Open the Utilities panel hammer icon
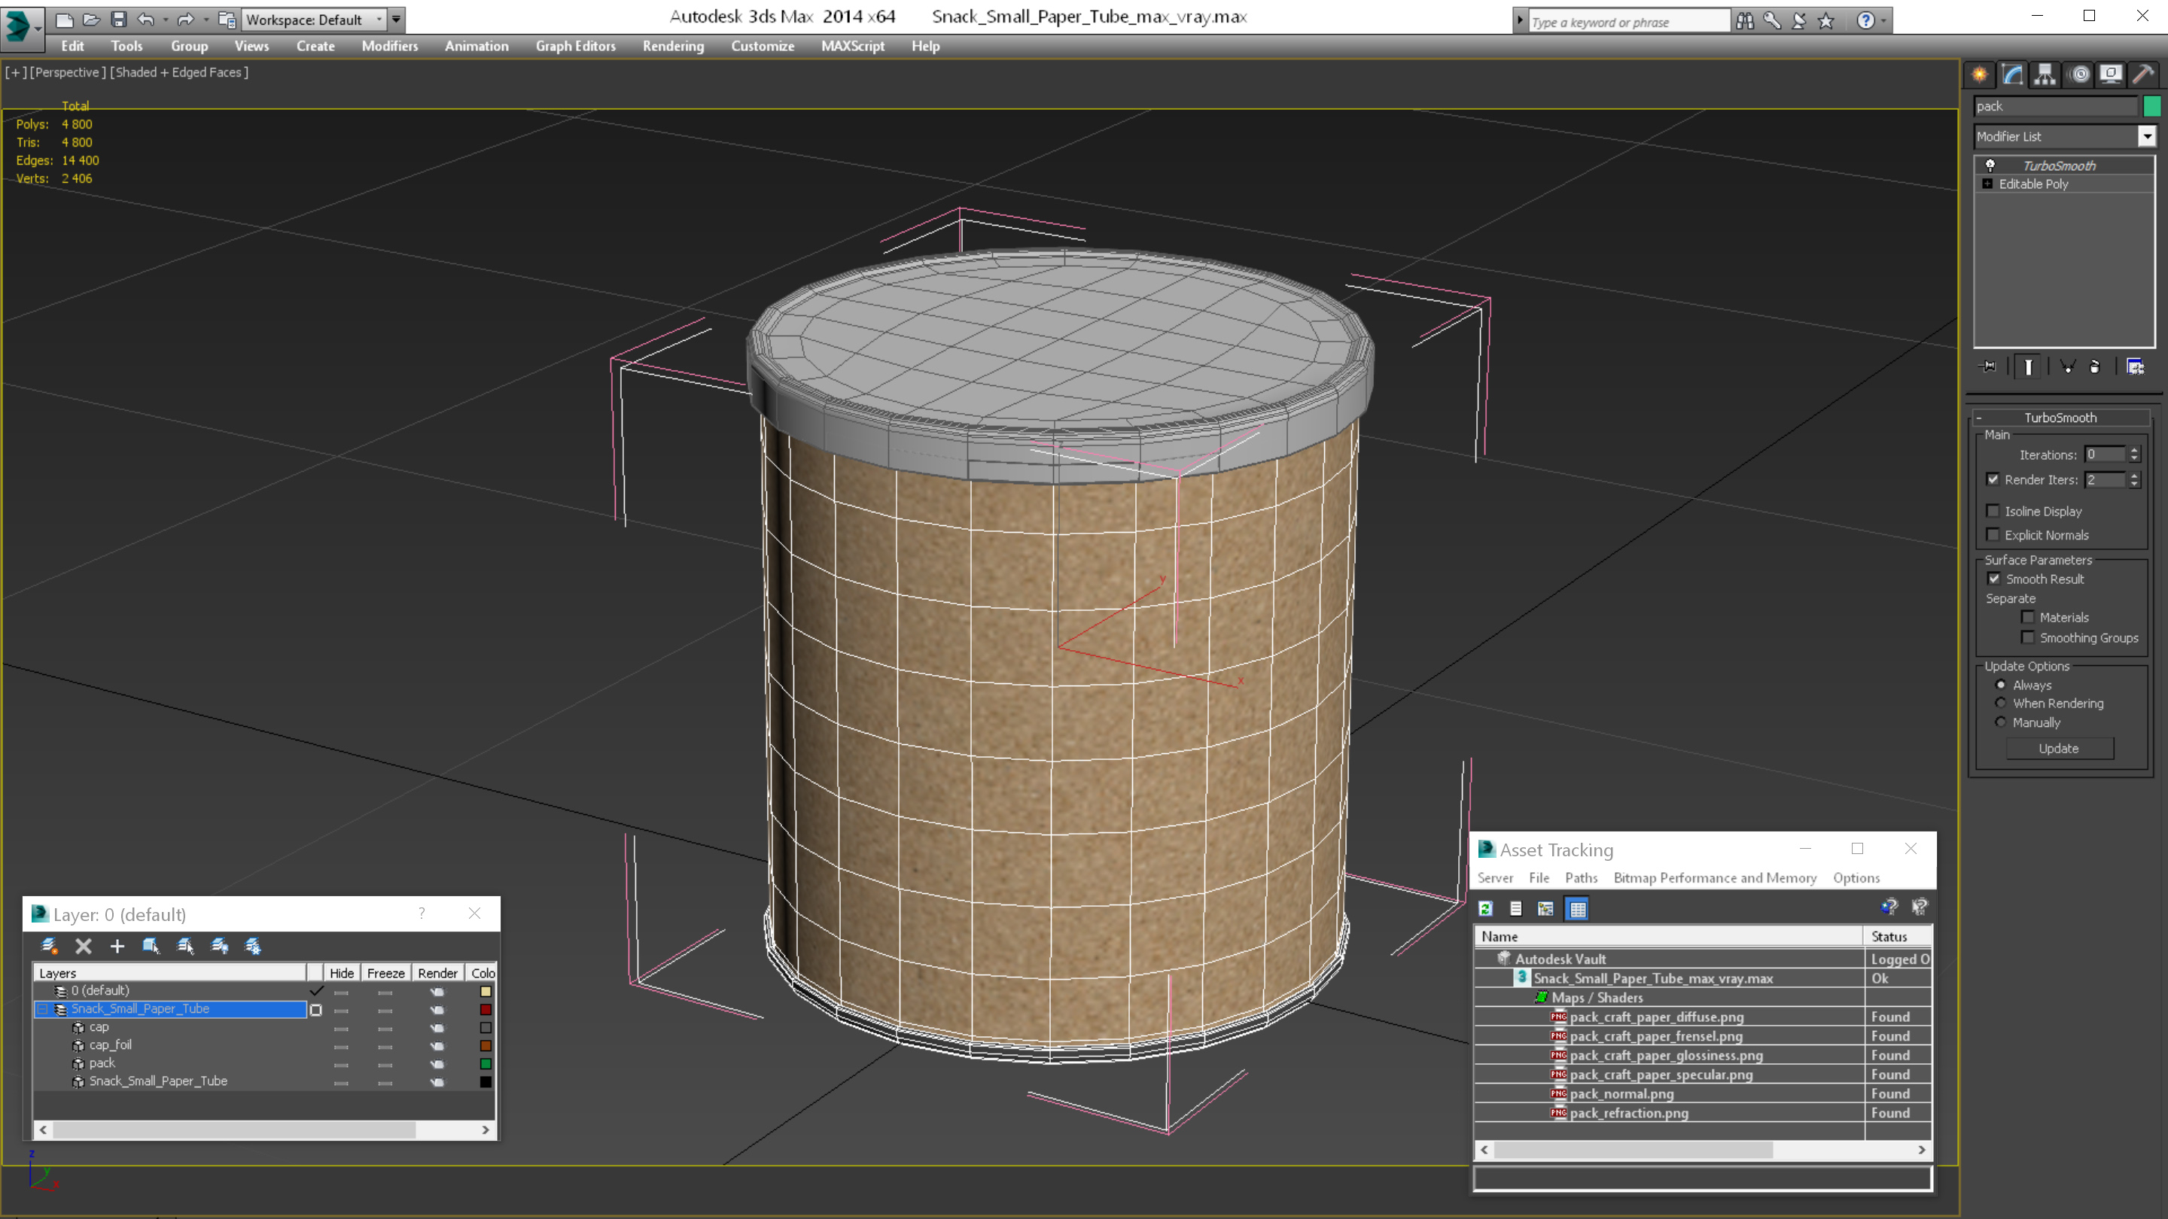Screen dimensions: 2168x1219 [2144, 75]
